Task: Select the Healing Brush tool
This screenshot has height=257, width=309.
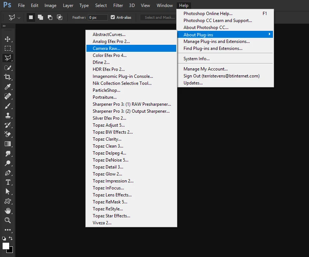Action: point(8,96)
